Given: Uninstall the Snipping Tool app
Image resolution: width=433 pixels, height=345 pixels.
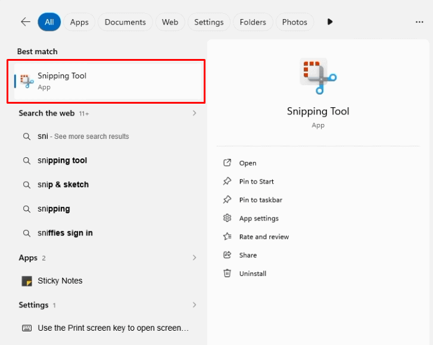Looking at the screenshot, I should point(253,273).
